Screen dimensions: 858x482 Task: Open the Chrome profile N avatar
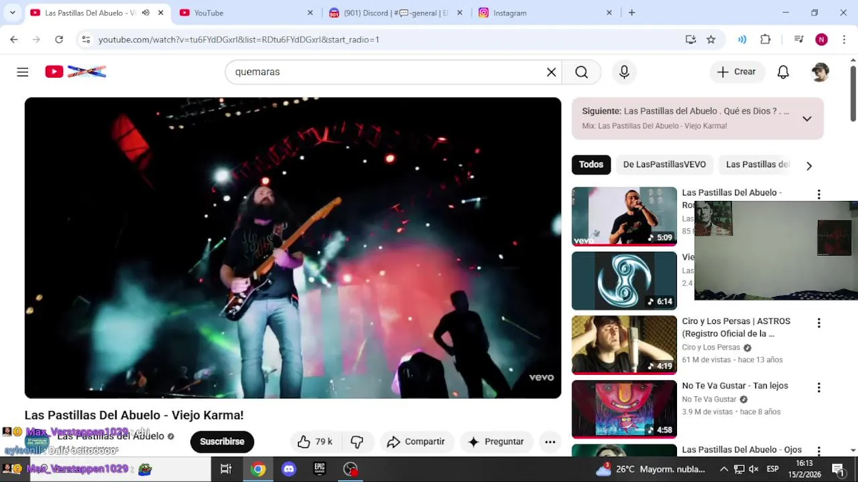coord(821,39)
